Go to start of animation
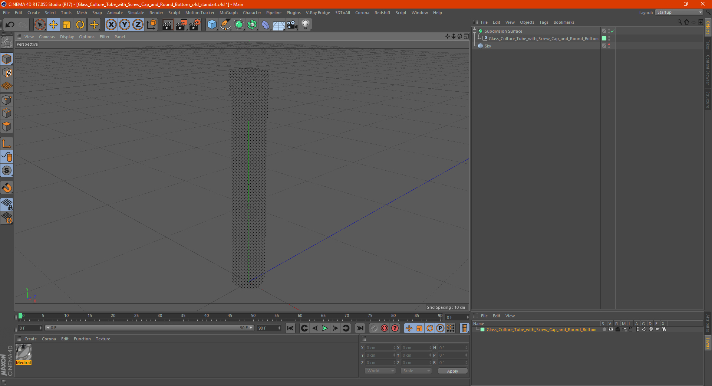This screenshot has width=712, height=386. (x=290, y=328)
